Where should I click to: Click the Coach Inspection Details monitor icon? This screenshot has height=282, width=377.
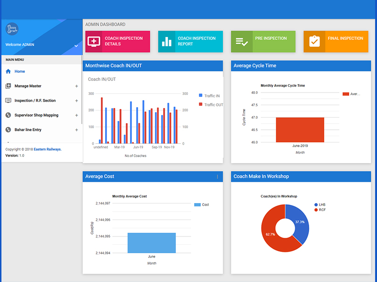pos(94,41)
